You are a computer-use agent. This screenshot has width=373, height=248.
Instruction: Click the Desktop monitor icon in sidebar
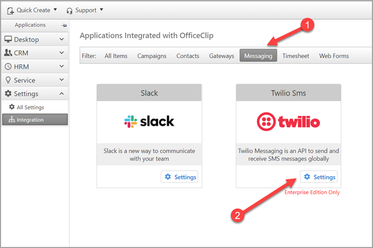8,39
